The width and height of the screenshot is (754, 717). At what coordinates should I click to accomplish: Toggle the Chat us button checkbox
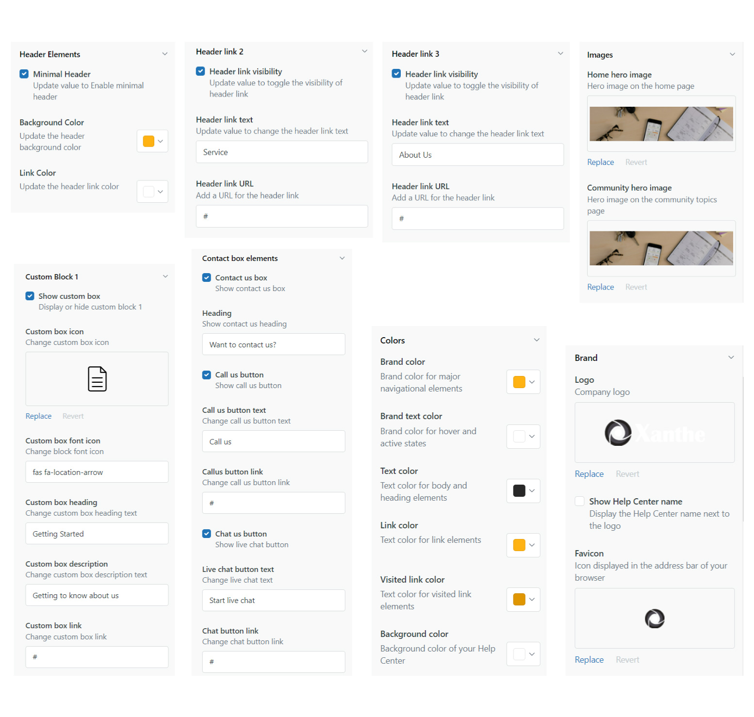tap(207, 534)
